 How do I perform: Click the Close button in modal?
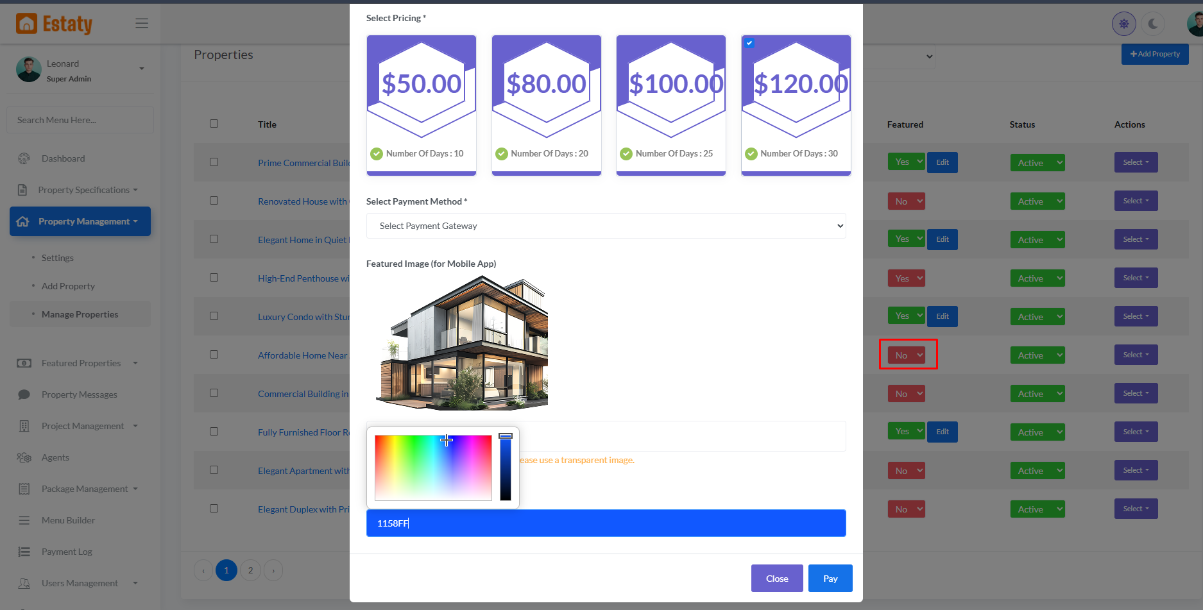click(777, 579)
